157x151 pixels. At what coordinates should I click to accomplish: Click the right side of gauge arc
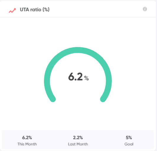(109, 80)
